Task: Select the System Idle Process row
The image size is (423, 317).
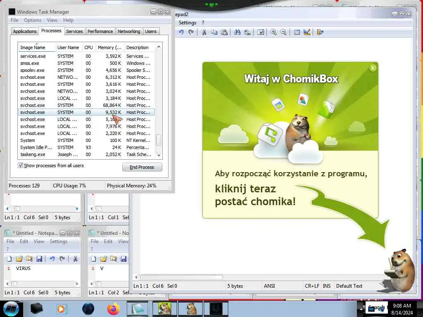Action: (x=86, y=147)
